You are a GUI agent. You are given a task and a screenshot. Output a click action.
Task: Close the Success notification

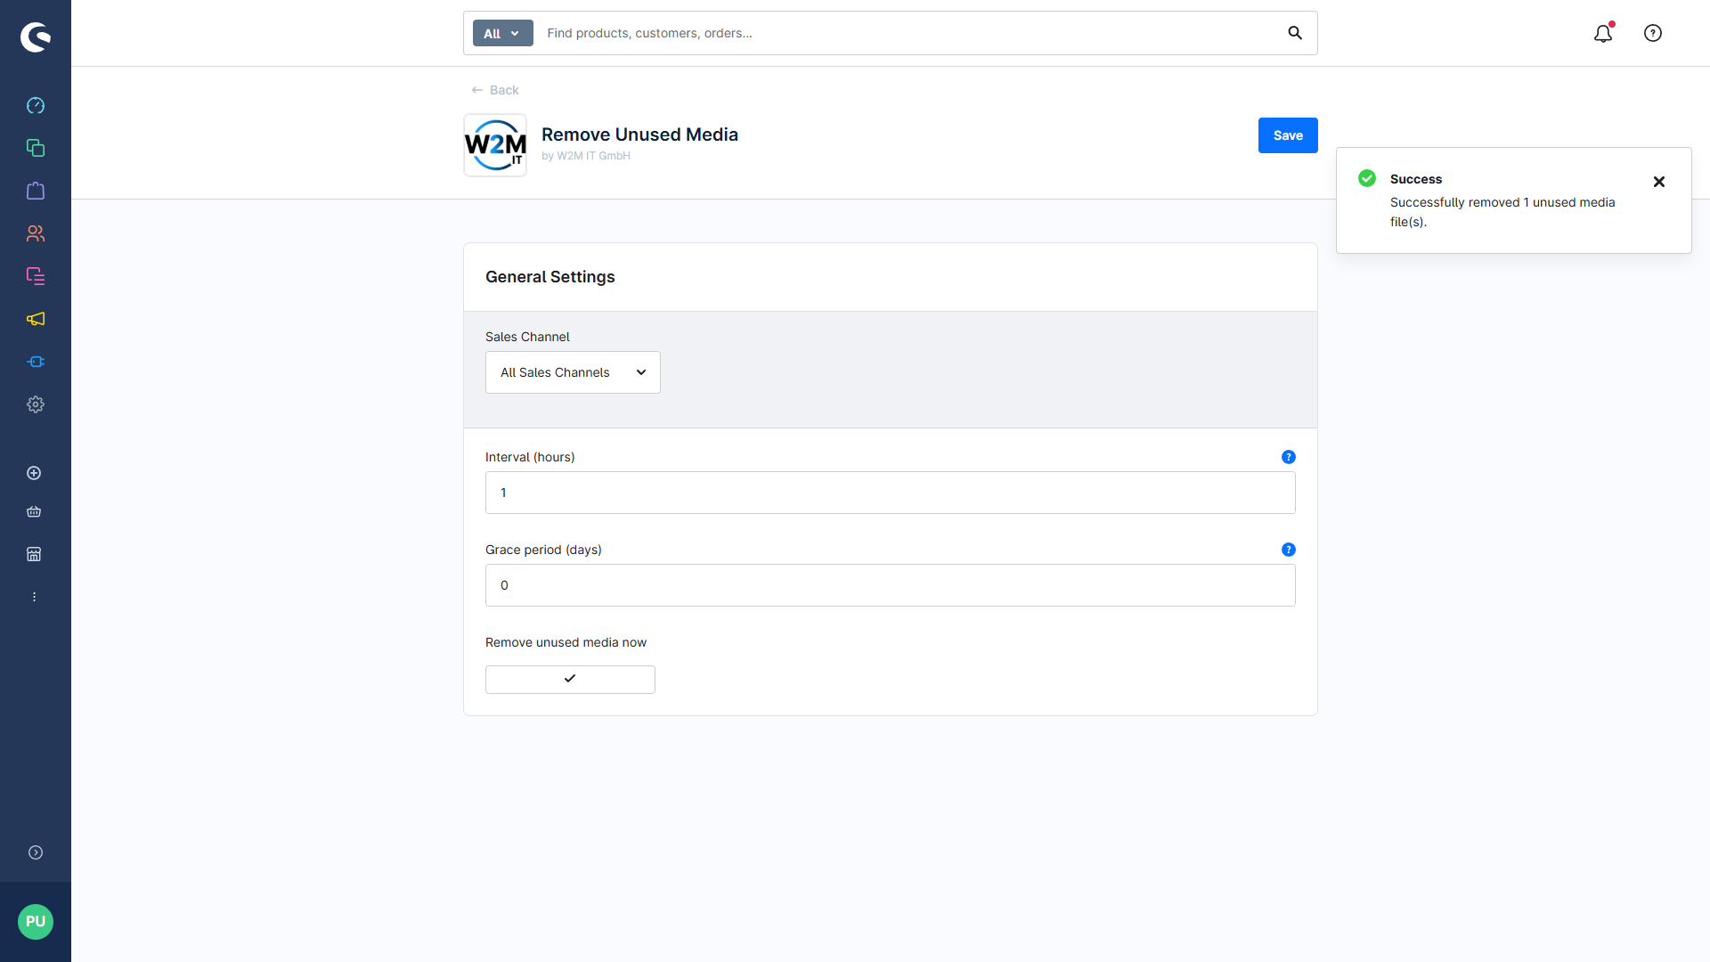[1659, 182]
